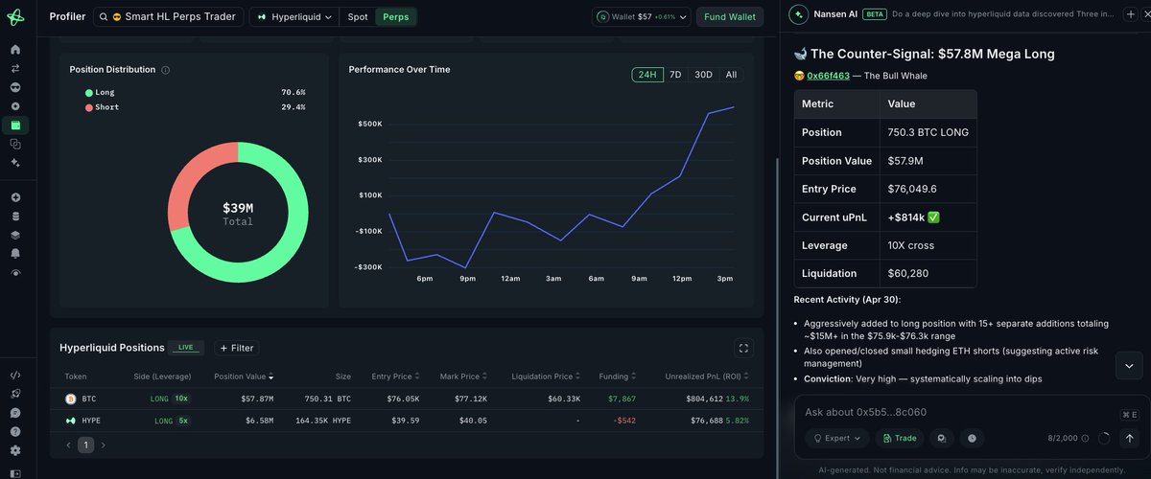Image resolution: width=1151 pixels, height=479 pixels.
Task: Expand positions table to fullscreen
Action: [743, 348]
